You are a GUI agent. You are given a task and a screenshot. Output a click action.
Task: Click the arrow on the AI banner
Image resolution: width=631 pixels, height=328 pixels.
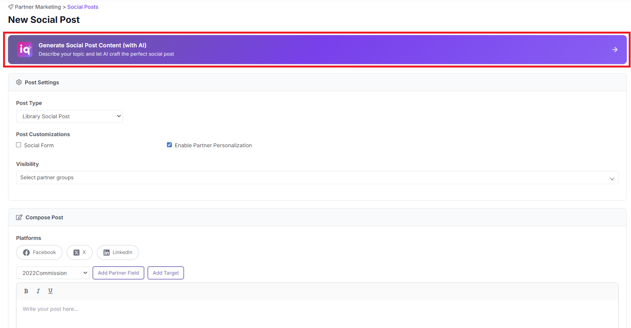(x=615, y=50)
